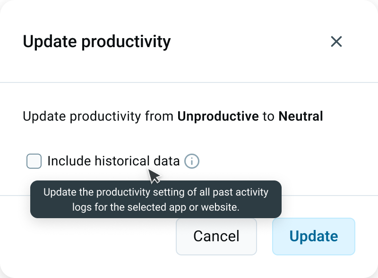Click the Update productivity dialog title
The image size is (378, 278).
tap(97, 42)
